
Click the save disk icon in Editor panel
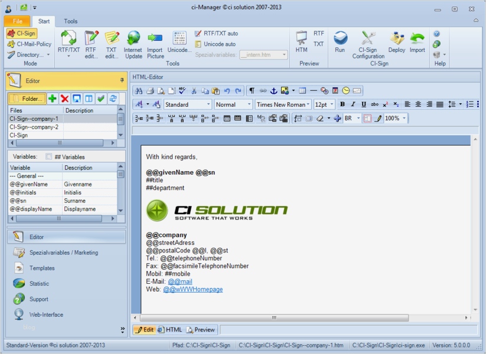point(77,99)
